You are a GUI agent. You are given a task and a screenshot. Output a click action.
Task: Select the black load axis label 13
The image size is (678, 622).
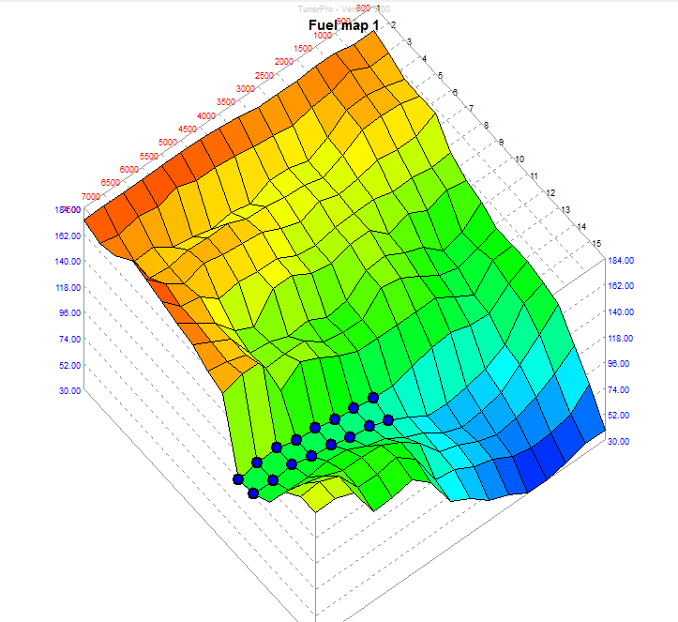(x=565, y=210)
